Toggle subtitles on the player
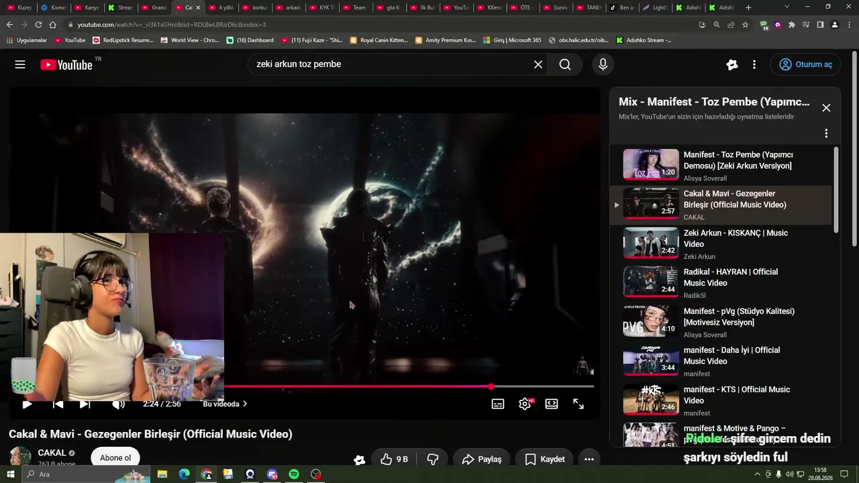Viewport: 859px width, 483px height. [498, 404]
